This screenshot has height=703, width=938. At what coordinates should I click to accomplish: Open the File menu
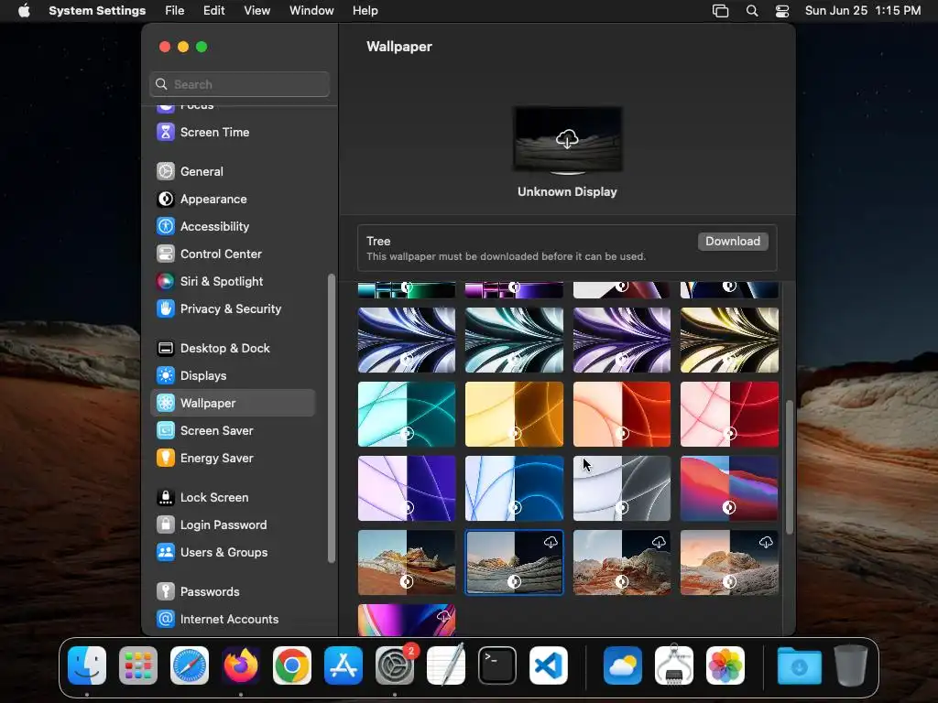(x=175, y=11)
